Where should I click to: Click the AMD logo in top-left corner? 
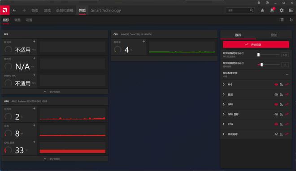point(5,10)
